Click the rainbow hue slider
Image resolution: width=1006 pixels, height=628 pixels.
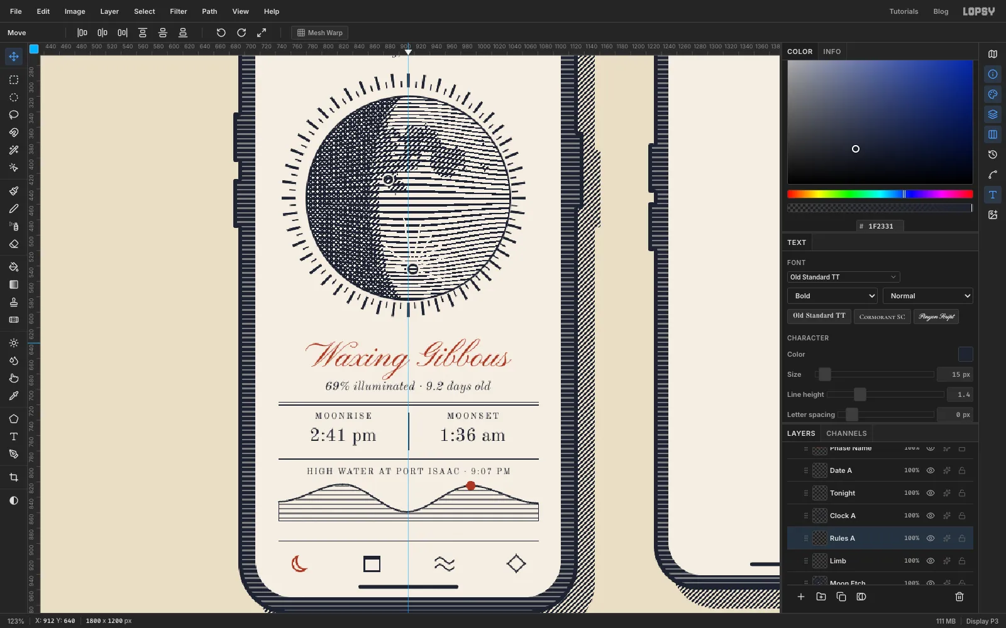pos(880,194)
